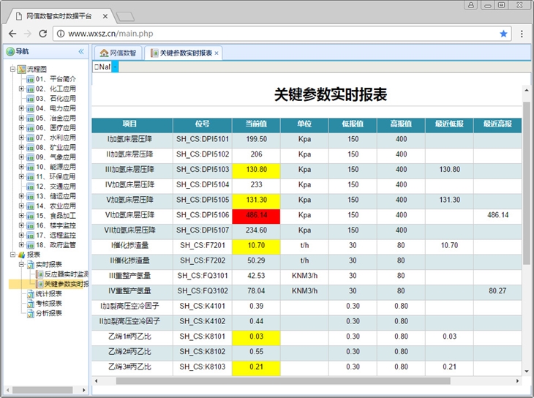
Task: Open a new browser tab
Action: pyautogui.click(x=125, y=16)
